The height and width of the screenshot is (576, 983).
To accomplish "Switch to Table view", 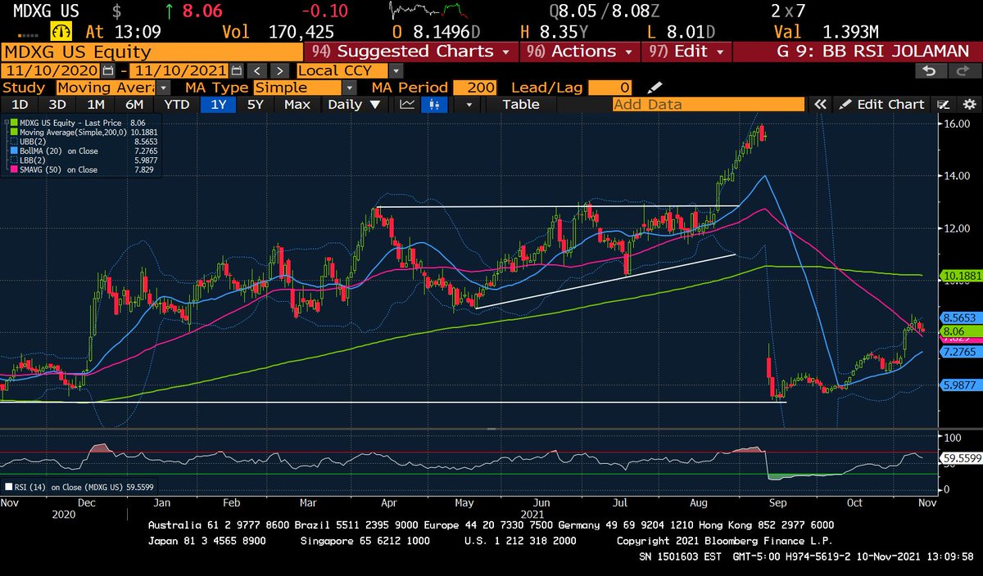I will point(521,104).
